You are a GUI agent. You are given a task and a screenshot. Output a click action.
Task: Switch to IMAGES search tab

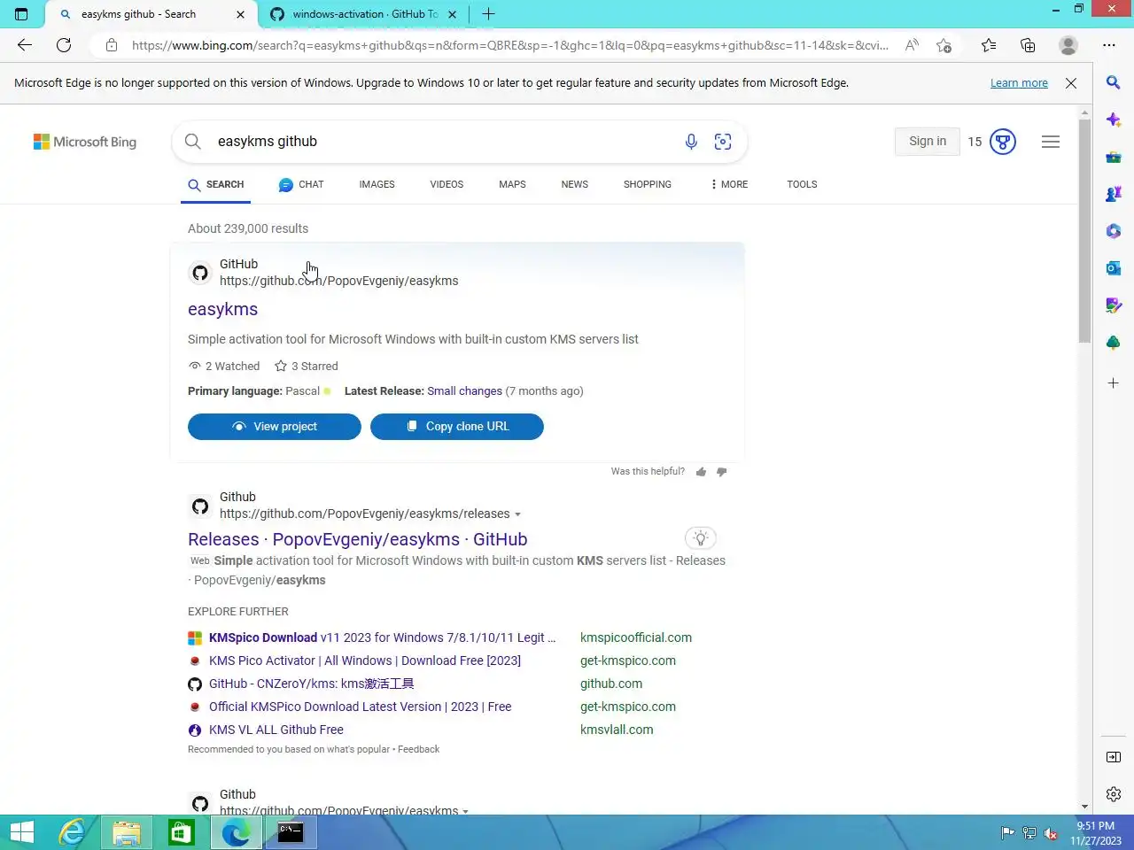[x=377, y=184]
